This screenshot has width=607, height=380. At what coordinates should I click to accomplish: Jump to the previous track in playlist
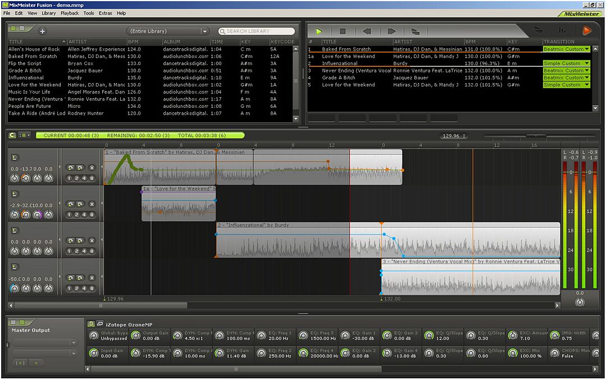pyautogui.click(x=367, y=31)
